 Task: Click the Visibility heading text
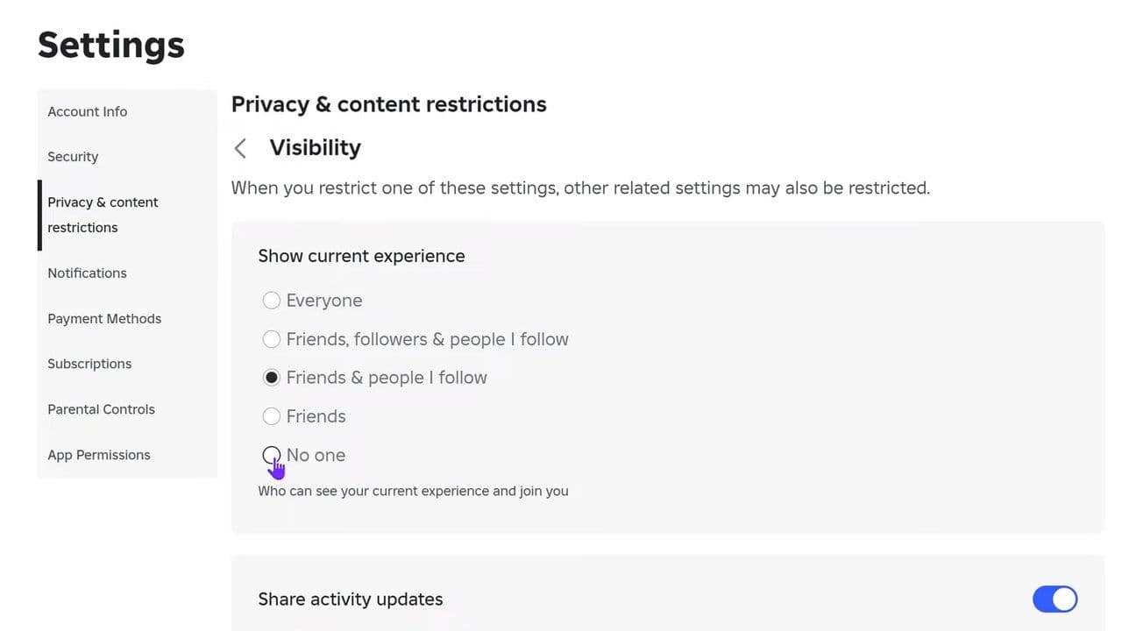(315, 147)
